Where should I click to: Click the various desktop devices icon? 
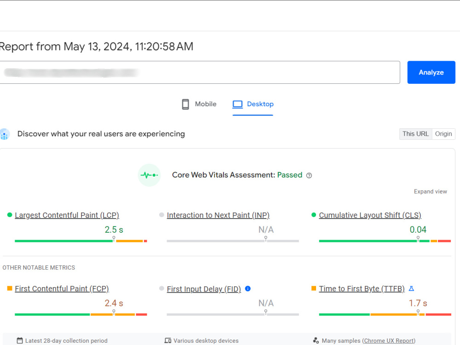168,340
